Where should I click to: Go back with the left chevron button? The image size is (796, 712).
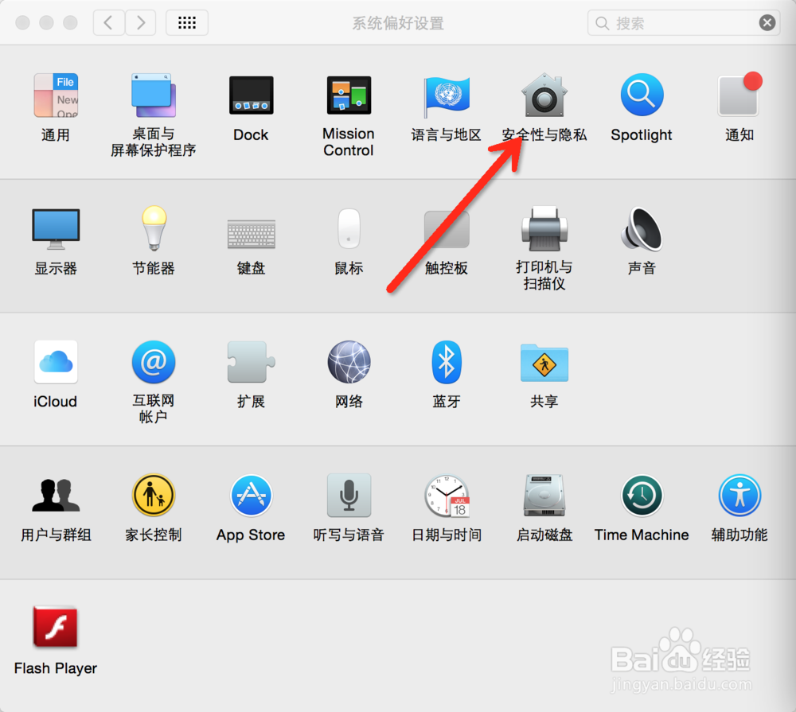pyautogui.click(x=108, y=23)
